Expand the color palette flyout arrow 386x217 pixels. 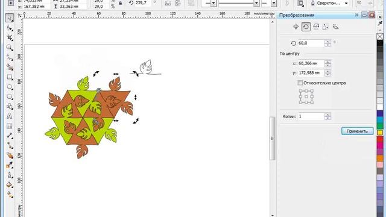click(x=380, y=17)
